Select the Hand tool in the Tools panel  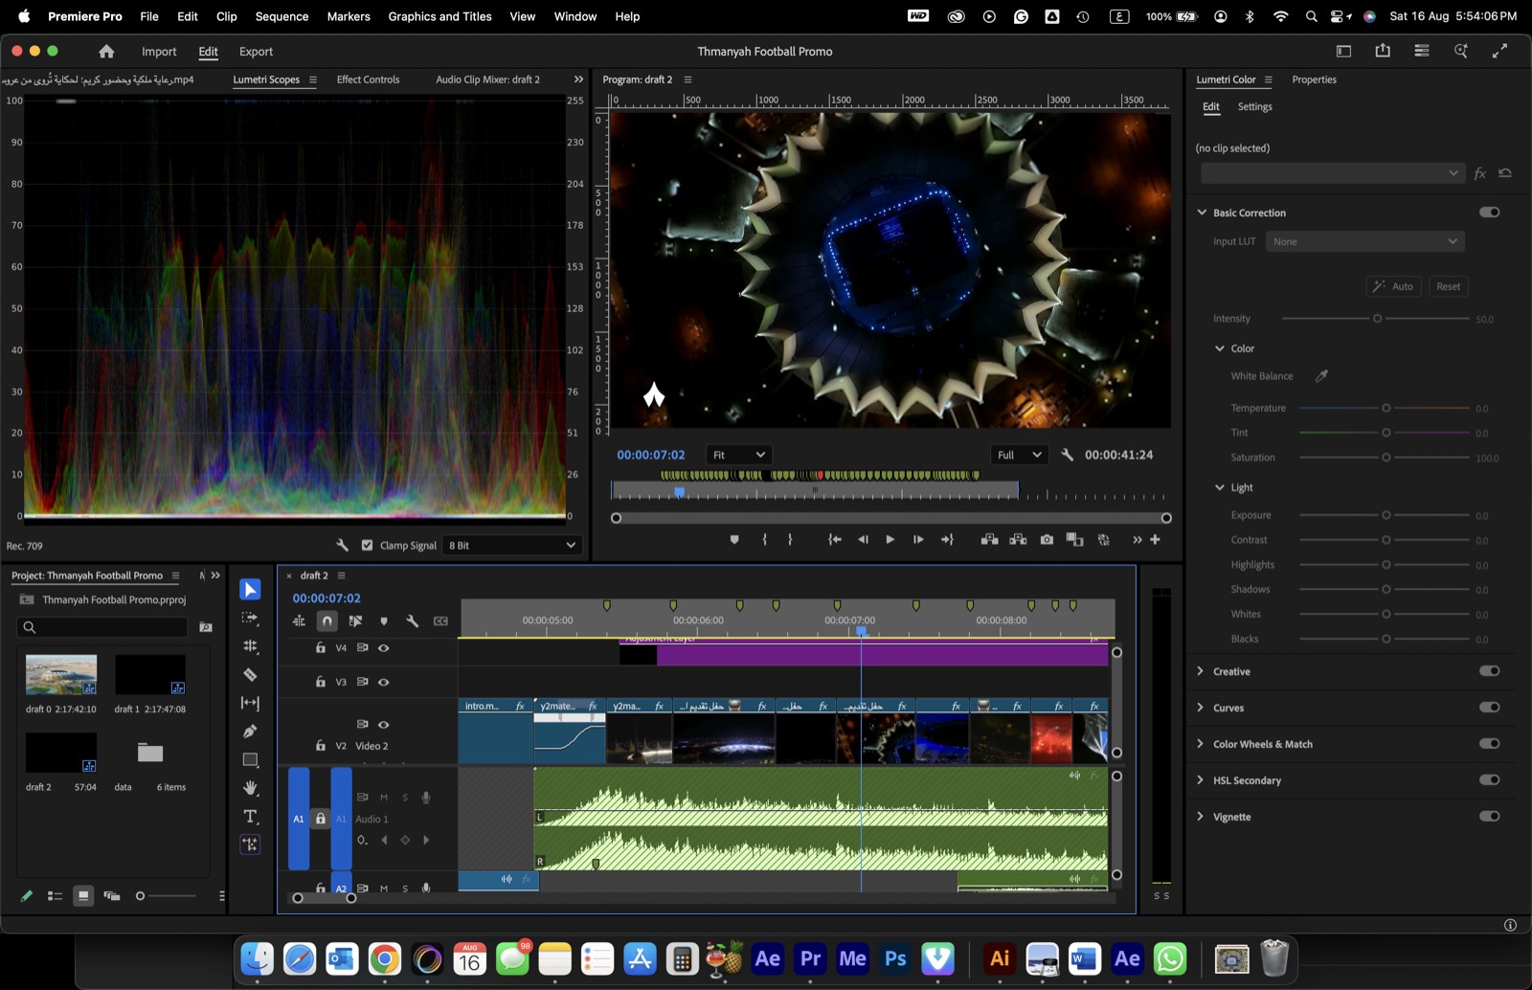[250, 788]
